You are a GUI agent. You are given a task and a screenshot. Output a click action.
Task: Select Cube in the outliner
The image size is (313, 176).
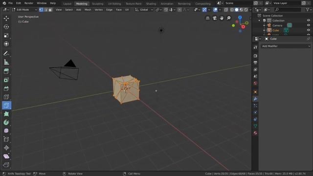click(x=276, y=30)
